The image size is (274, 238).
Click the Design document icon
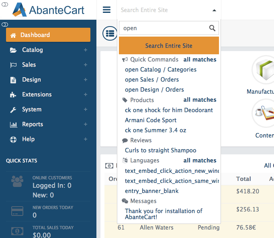[13, 80]
